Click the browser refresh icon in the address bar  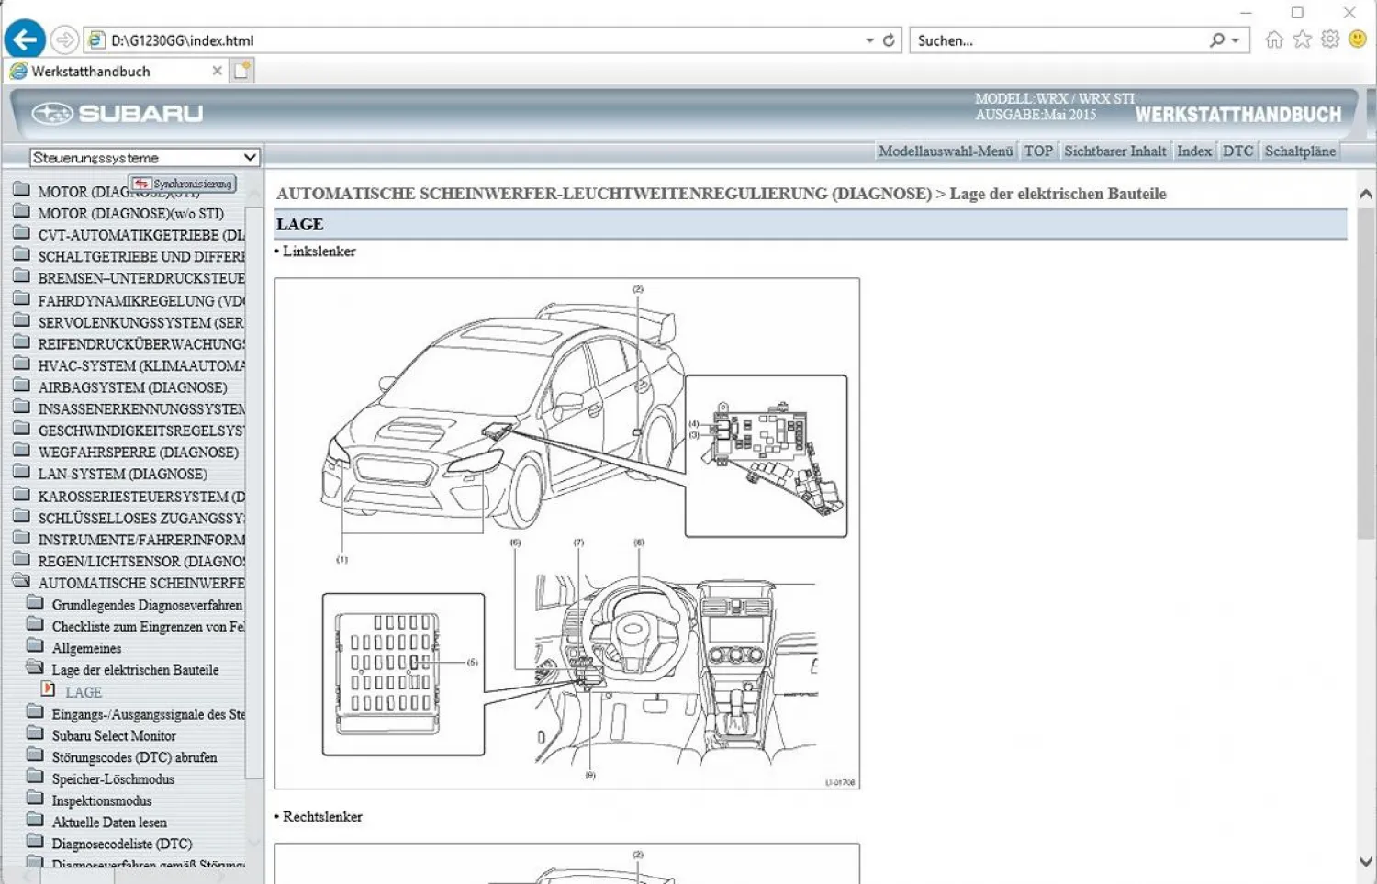coord(888,39)
